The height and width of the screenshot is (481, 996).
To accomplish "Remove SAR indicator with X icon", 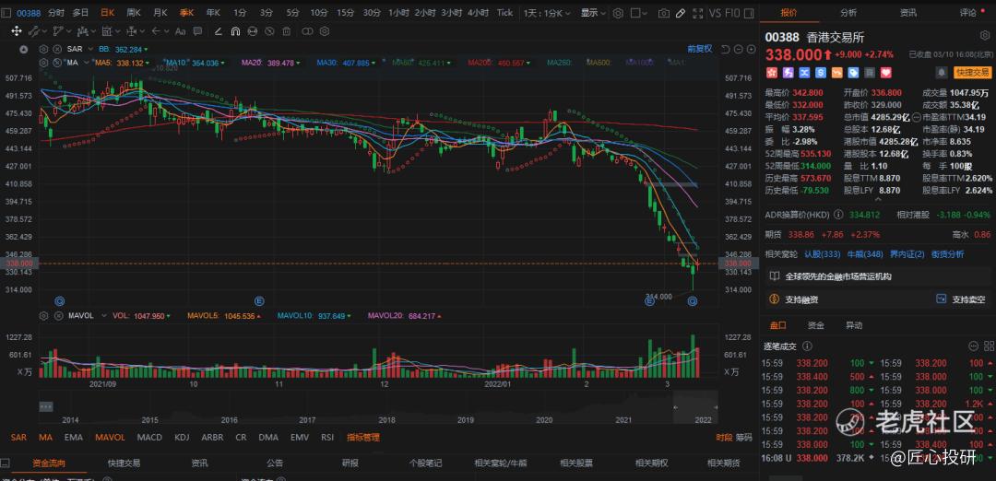I will click(56, 49).
